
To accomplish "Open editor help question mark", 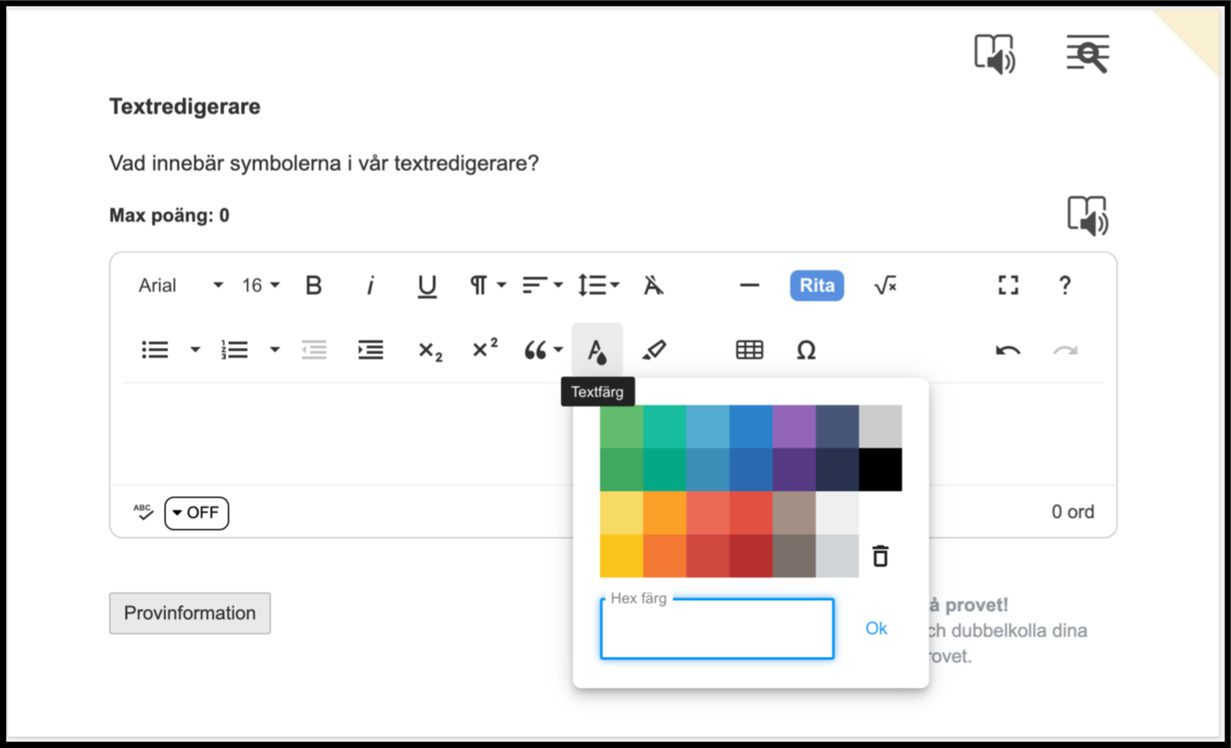I will [1064, 285].
